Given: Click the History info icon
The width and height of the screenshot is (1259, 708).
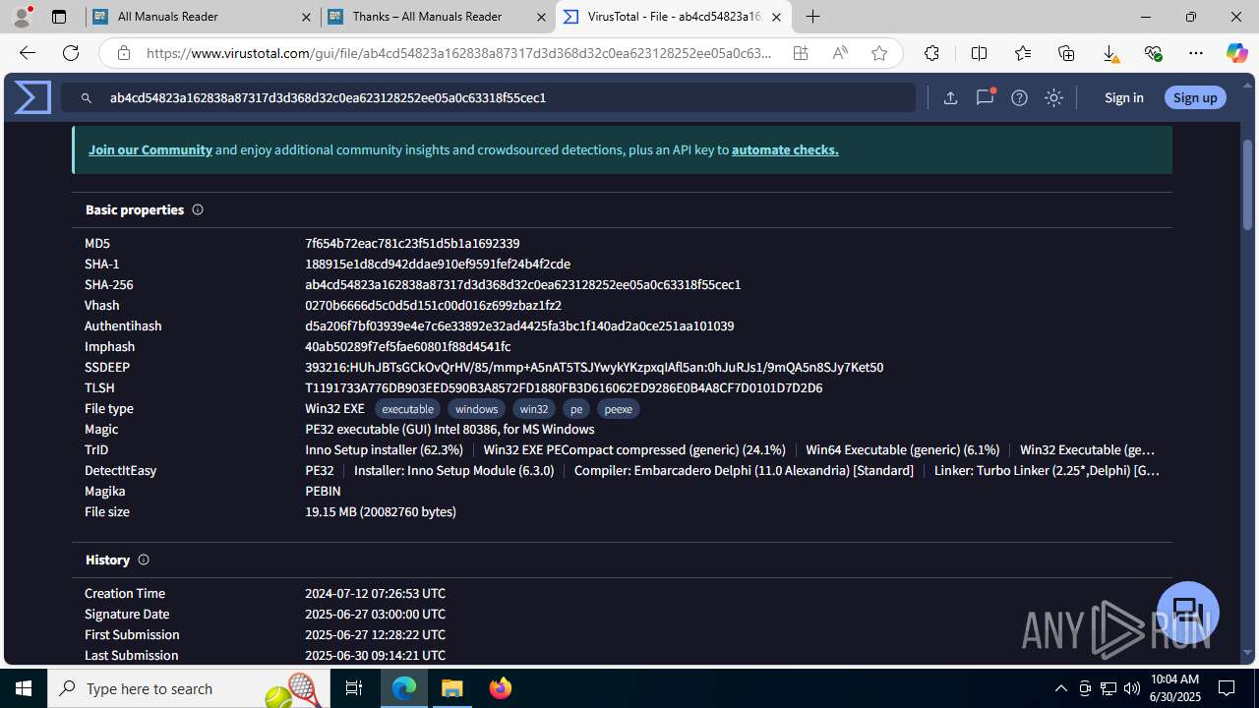Looking at the screenshot, I should [144, 560].
